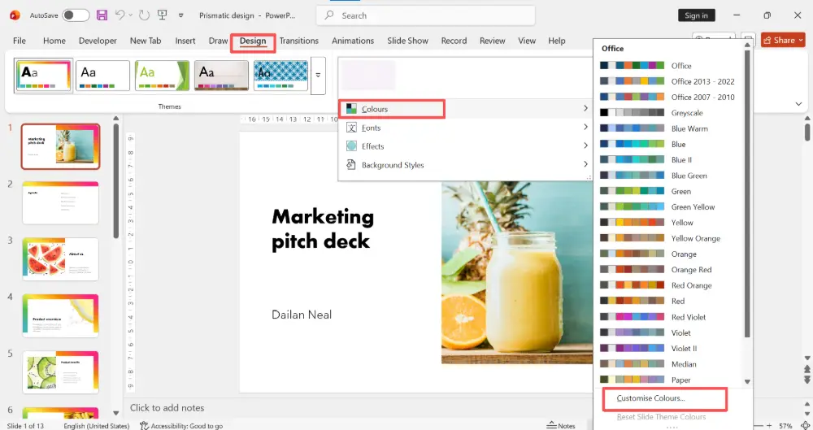The width and height of the screenshot is (813, 430).
Task: Expand the Themes gallery more arrow
Action: (x=318, y=76)
